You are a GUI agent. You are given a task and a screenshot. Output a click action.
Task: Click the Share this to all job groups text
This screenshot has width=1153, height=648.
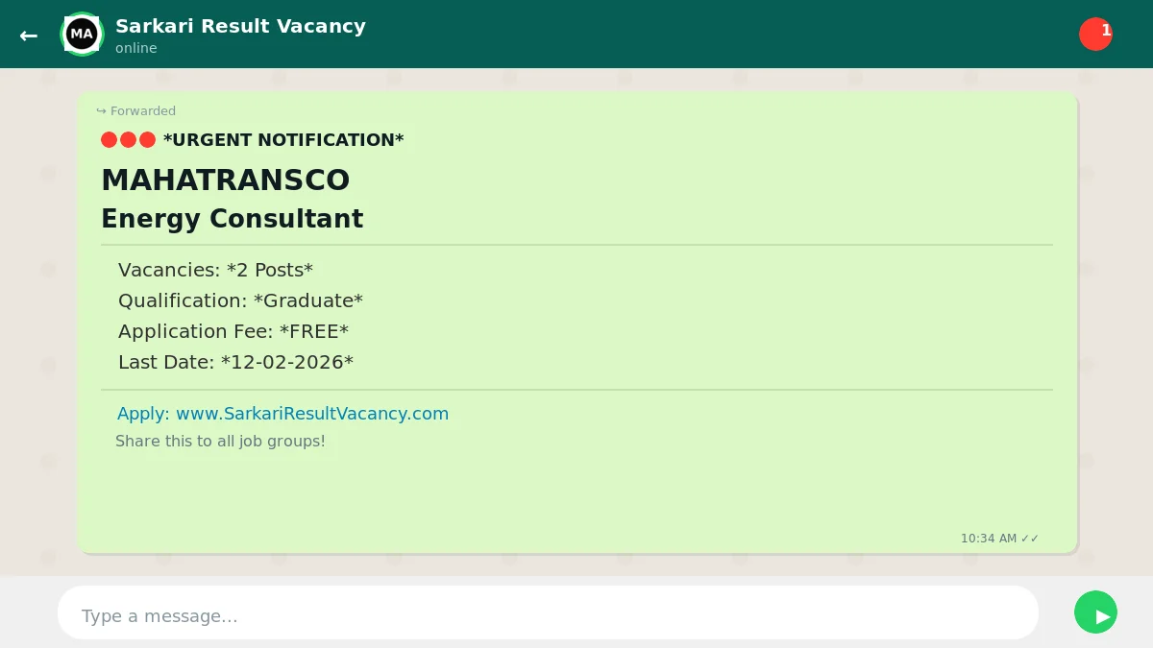(x=220, y=442)
